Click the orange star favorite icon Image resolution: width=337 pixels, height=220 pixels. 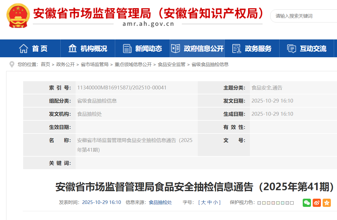pos(327,202)
